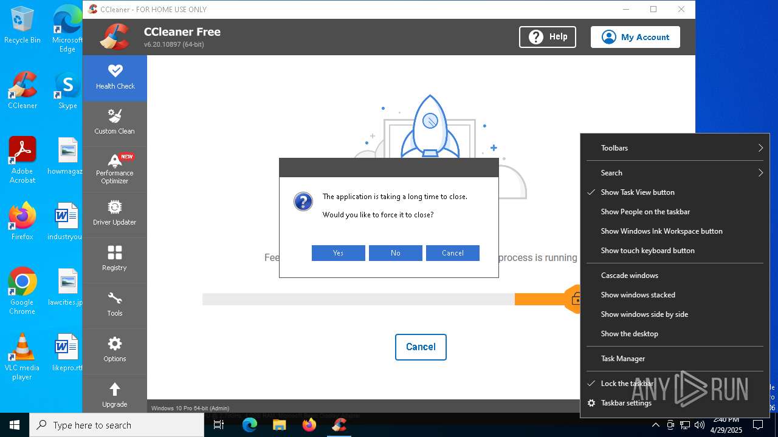
Task: Select Cascade windows
Action: pos(675,276)
